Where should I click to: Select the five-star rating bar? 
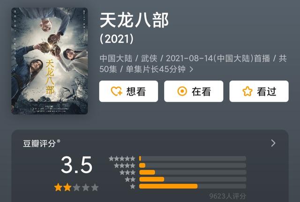193,158
